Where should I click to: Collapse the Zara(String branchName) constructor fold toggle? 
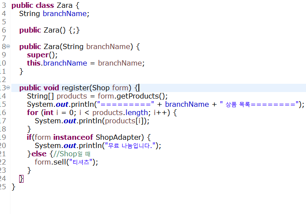pos(8,46)
